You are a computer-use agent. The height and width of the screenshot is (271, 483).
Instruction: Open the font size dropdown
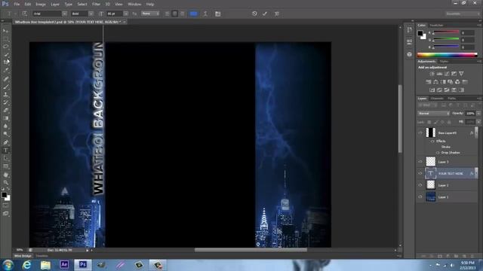[125, 14]
